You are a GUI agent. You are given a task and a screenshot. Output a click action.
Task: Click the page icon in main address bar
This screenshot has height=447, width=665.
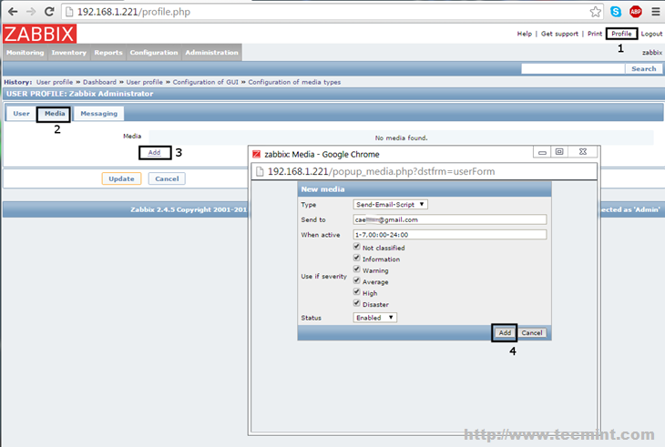(69, 12)
